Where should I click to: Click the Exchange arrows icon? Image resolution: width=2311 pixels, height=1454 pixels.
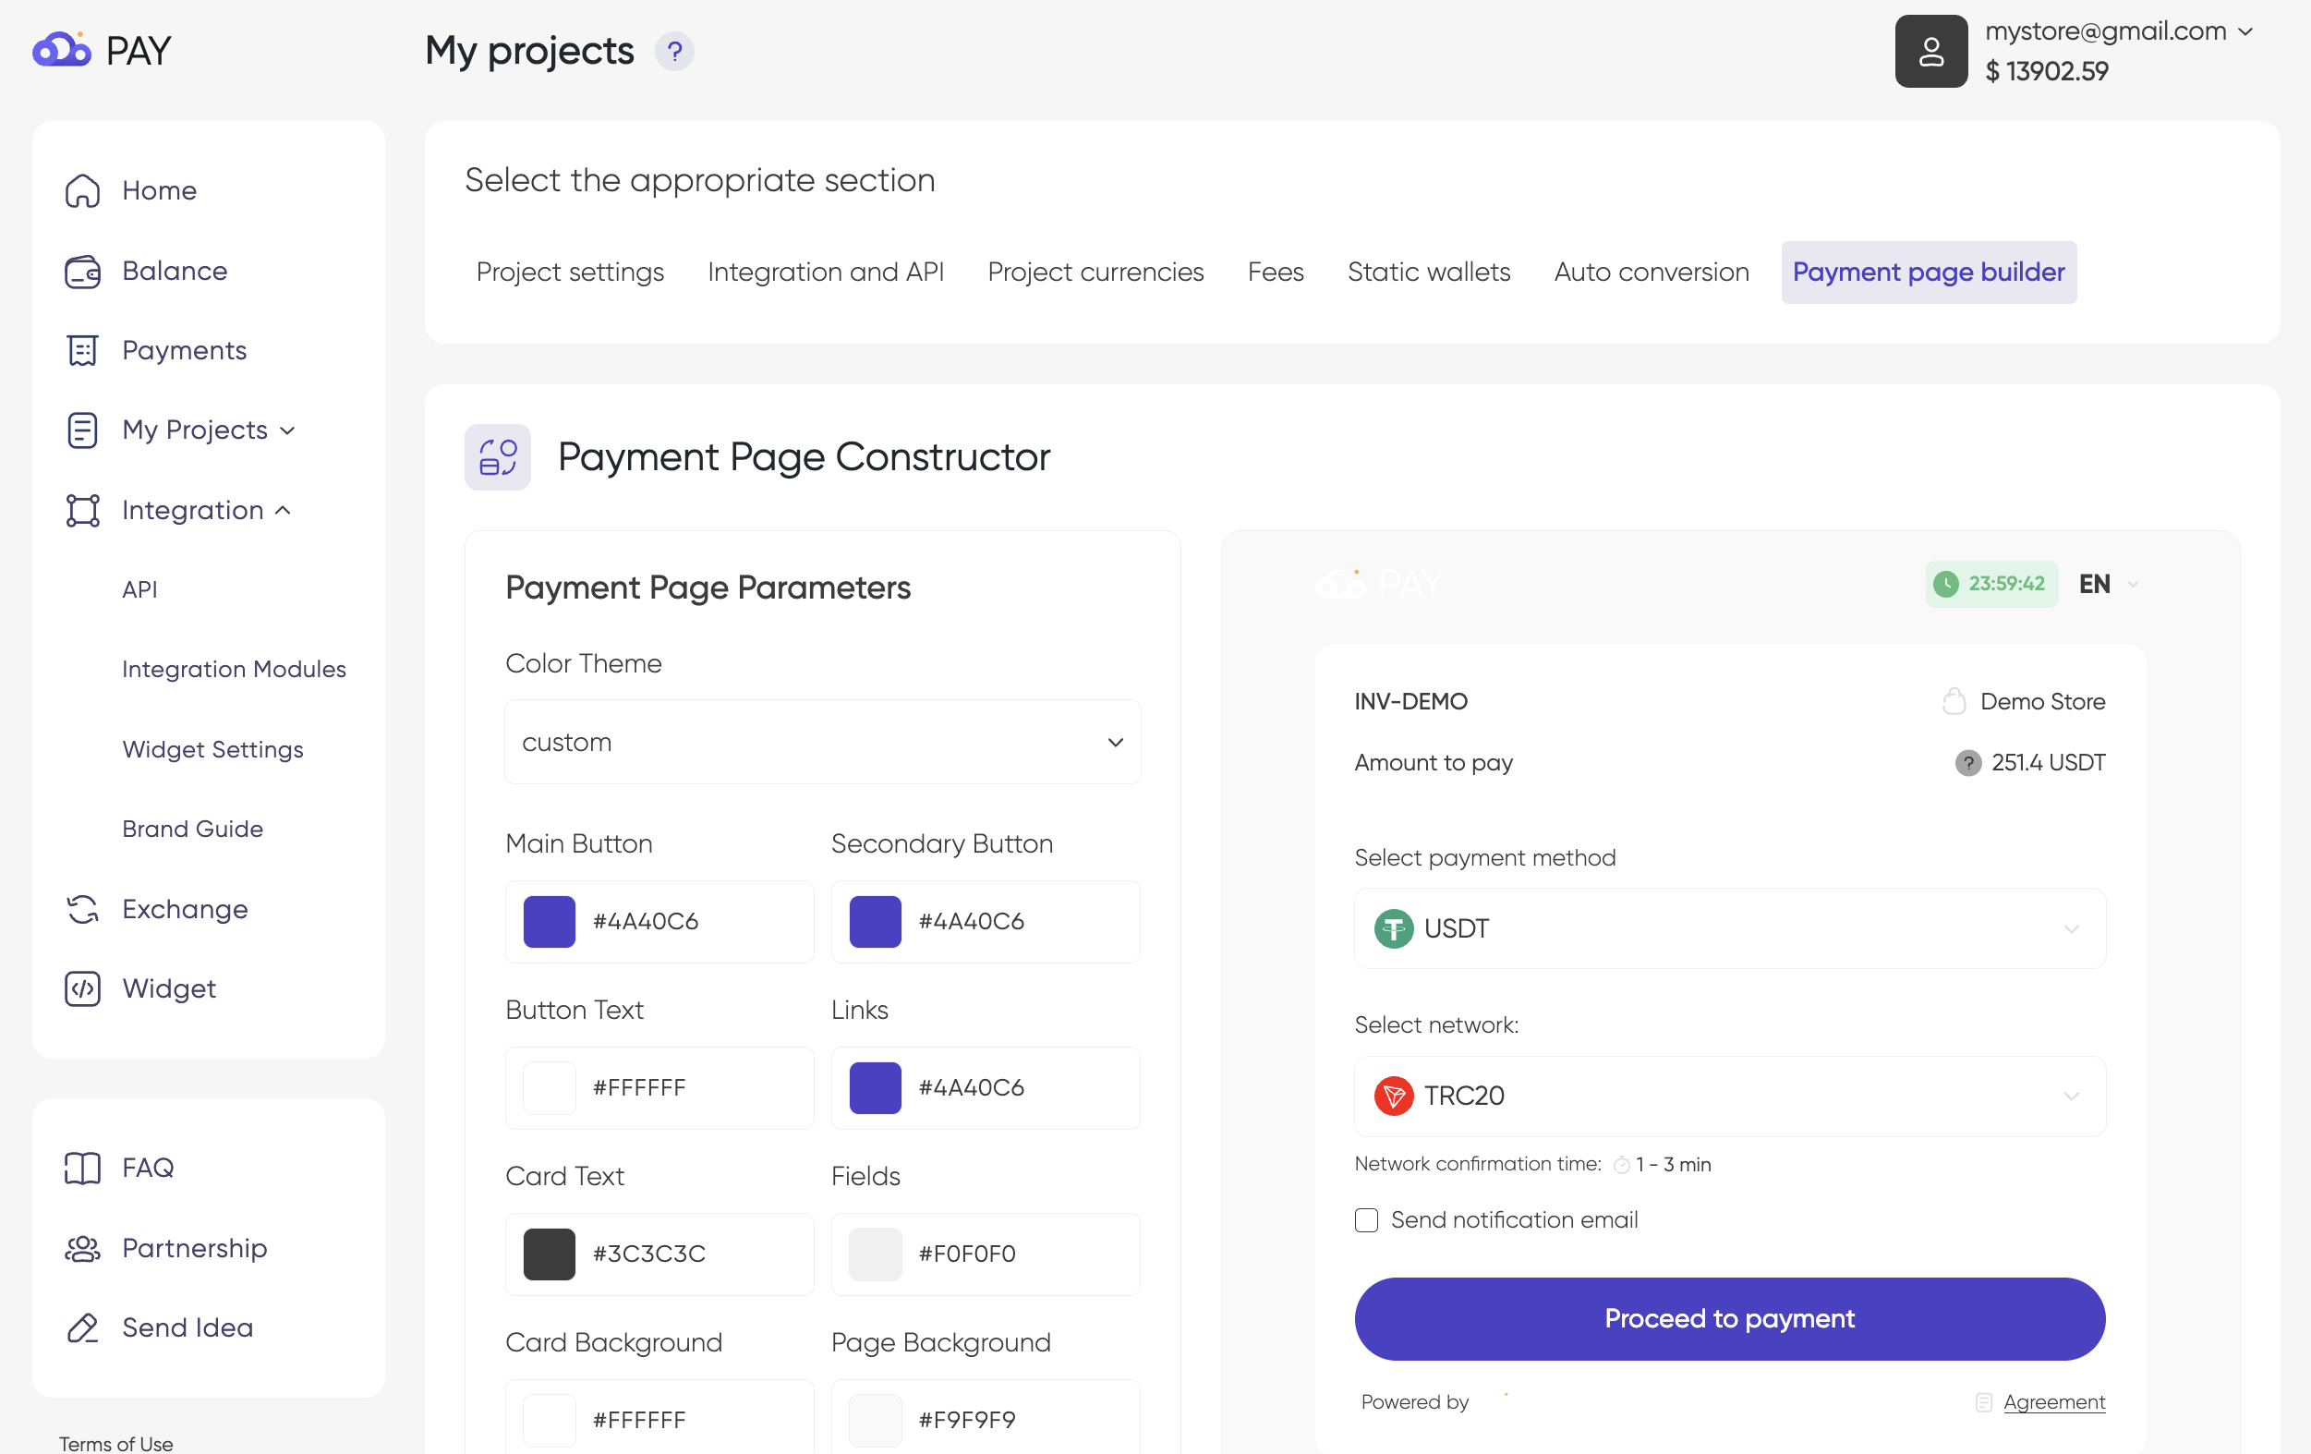(82, 908)
